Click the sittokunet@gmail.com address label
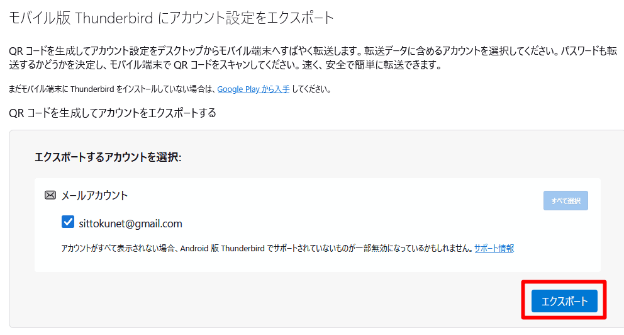 pos(131,223)
